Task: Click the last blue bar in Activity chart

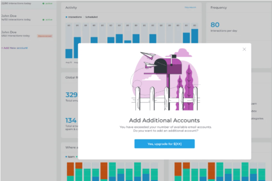Action: tap(195, 36)
